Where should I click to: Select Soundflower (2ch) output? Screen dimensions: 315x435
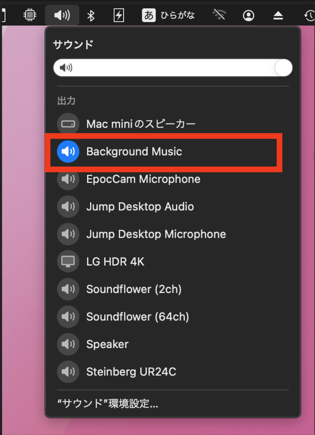(134, 289)
